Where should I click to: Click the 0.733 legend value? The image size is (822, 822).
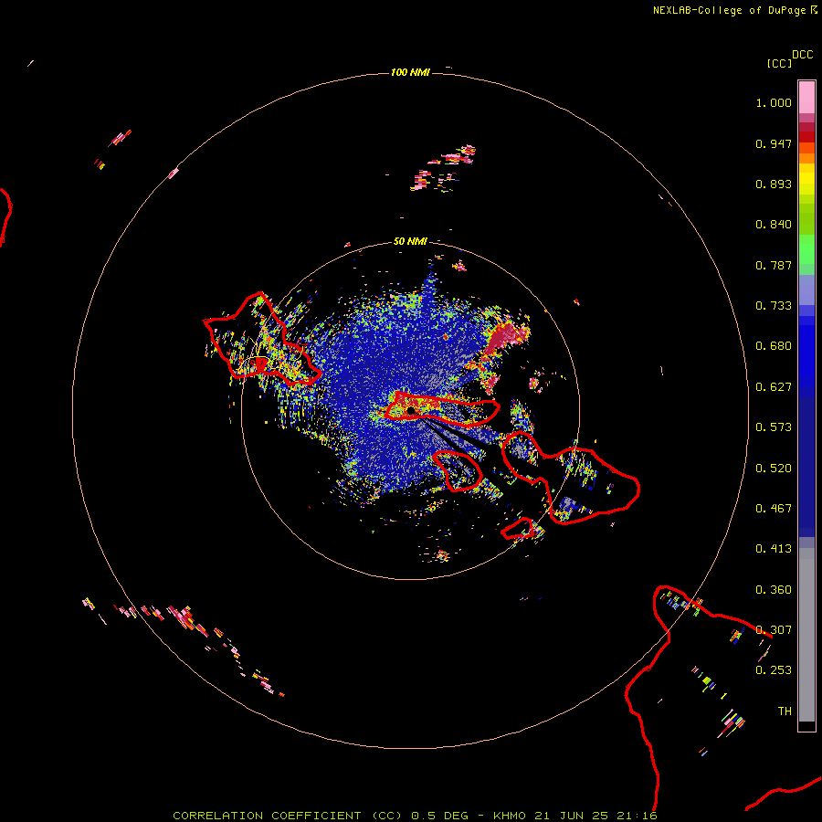tap(774, 306)
